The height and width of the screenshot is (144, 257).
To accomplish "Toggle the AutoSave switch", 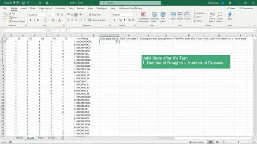I will (16, 3).
